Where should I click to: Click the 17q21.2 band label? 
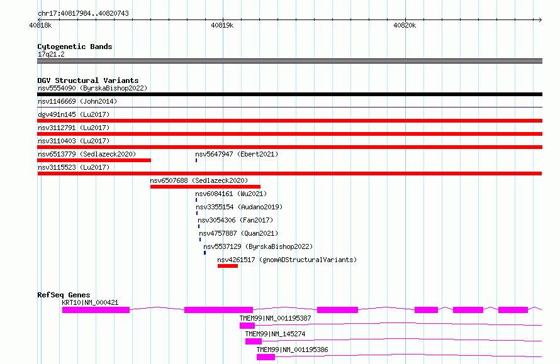[51, 54]
